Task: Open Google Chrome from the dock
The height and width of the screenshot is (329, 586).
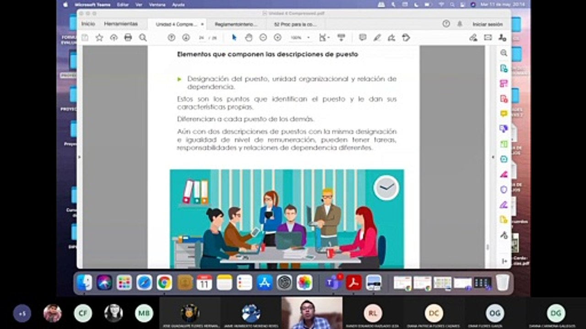Action: pyautogui.click(x=164, y=282)
